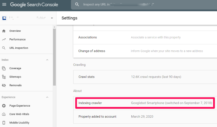The width and height of the screenshot is (217, 127).
Task: Open the Page Experience report
Action: (x=20, y=106)
